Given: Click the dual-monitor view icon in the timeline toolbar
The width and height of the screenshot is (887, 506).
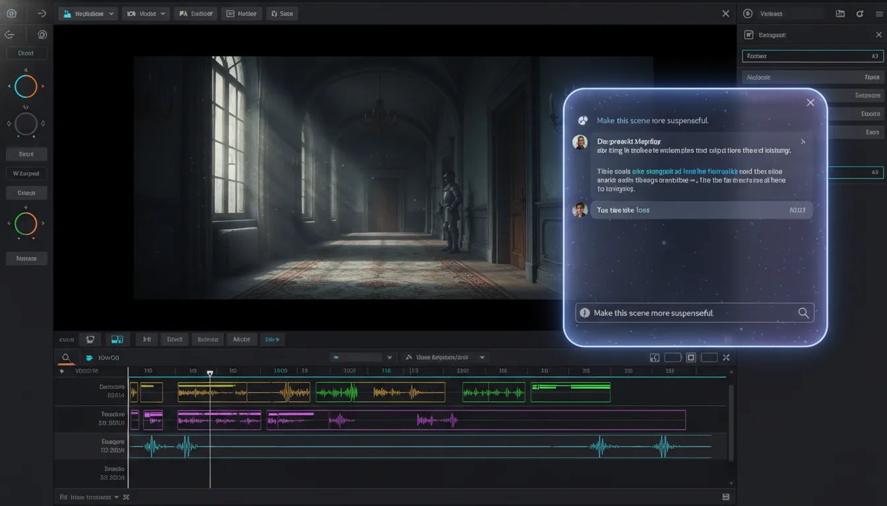Looking at the screenshot, I should point(117,339).
